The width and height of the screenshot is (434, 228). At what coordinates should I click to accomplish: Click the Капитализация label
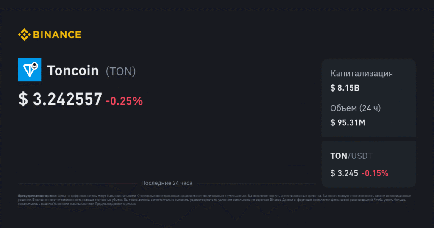[x=362, y=74]
